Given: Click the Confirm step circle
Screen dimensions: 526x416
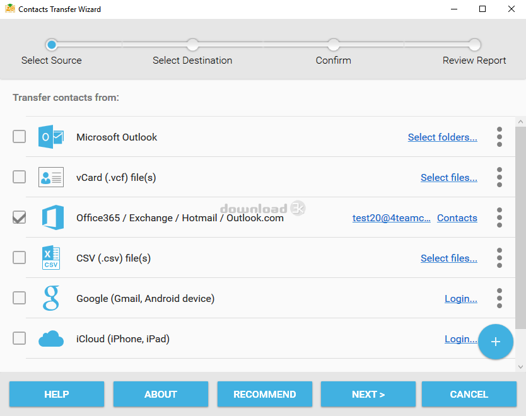Looking at the screenshot, I should click(x=334, y=45).
